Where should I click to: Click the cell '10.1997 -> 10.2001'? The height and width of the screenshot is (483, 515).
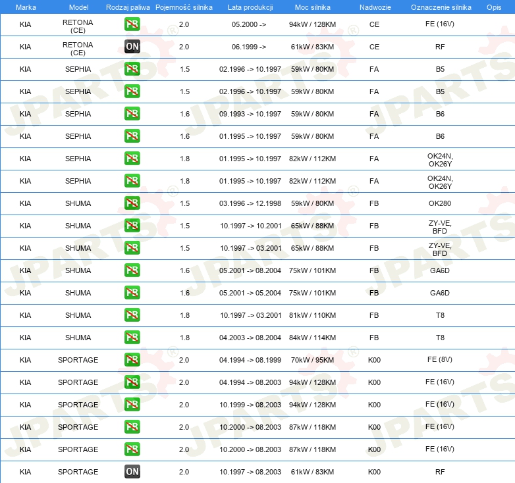pyautogui.click(x=251, y=226)
